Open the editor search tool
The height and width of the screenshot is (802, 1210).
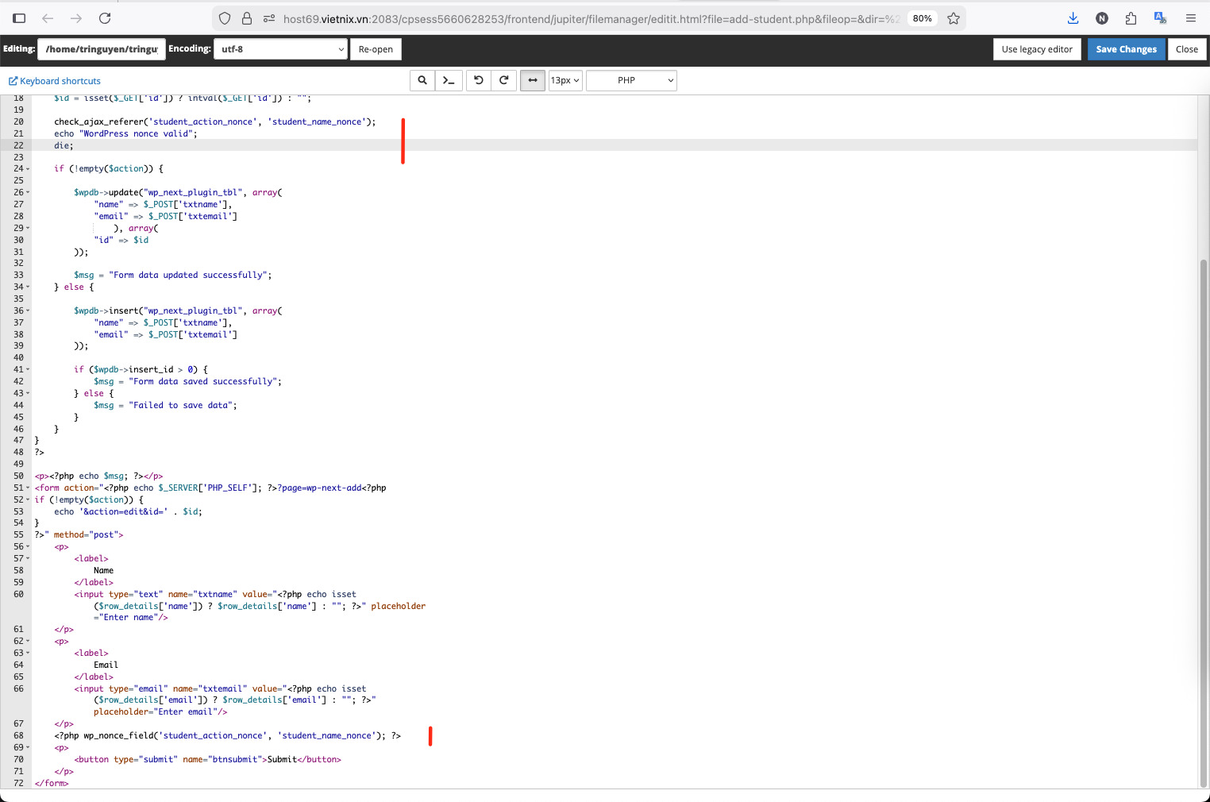422,80
